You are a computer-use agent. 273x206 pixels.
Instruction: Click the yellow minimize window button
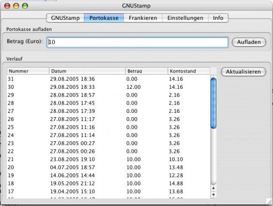[x=16, y=6]
